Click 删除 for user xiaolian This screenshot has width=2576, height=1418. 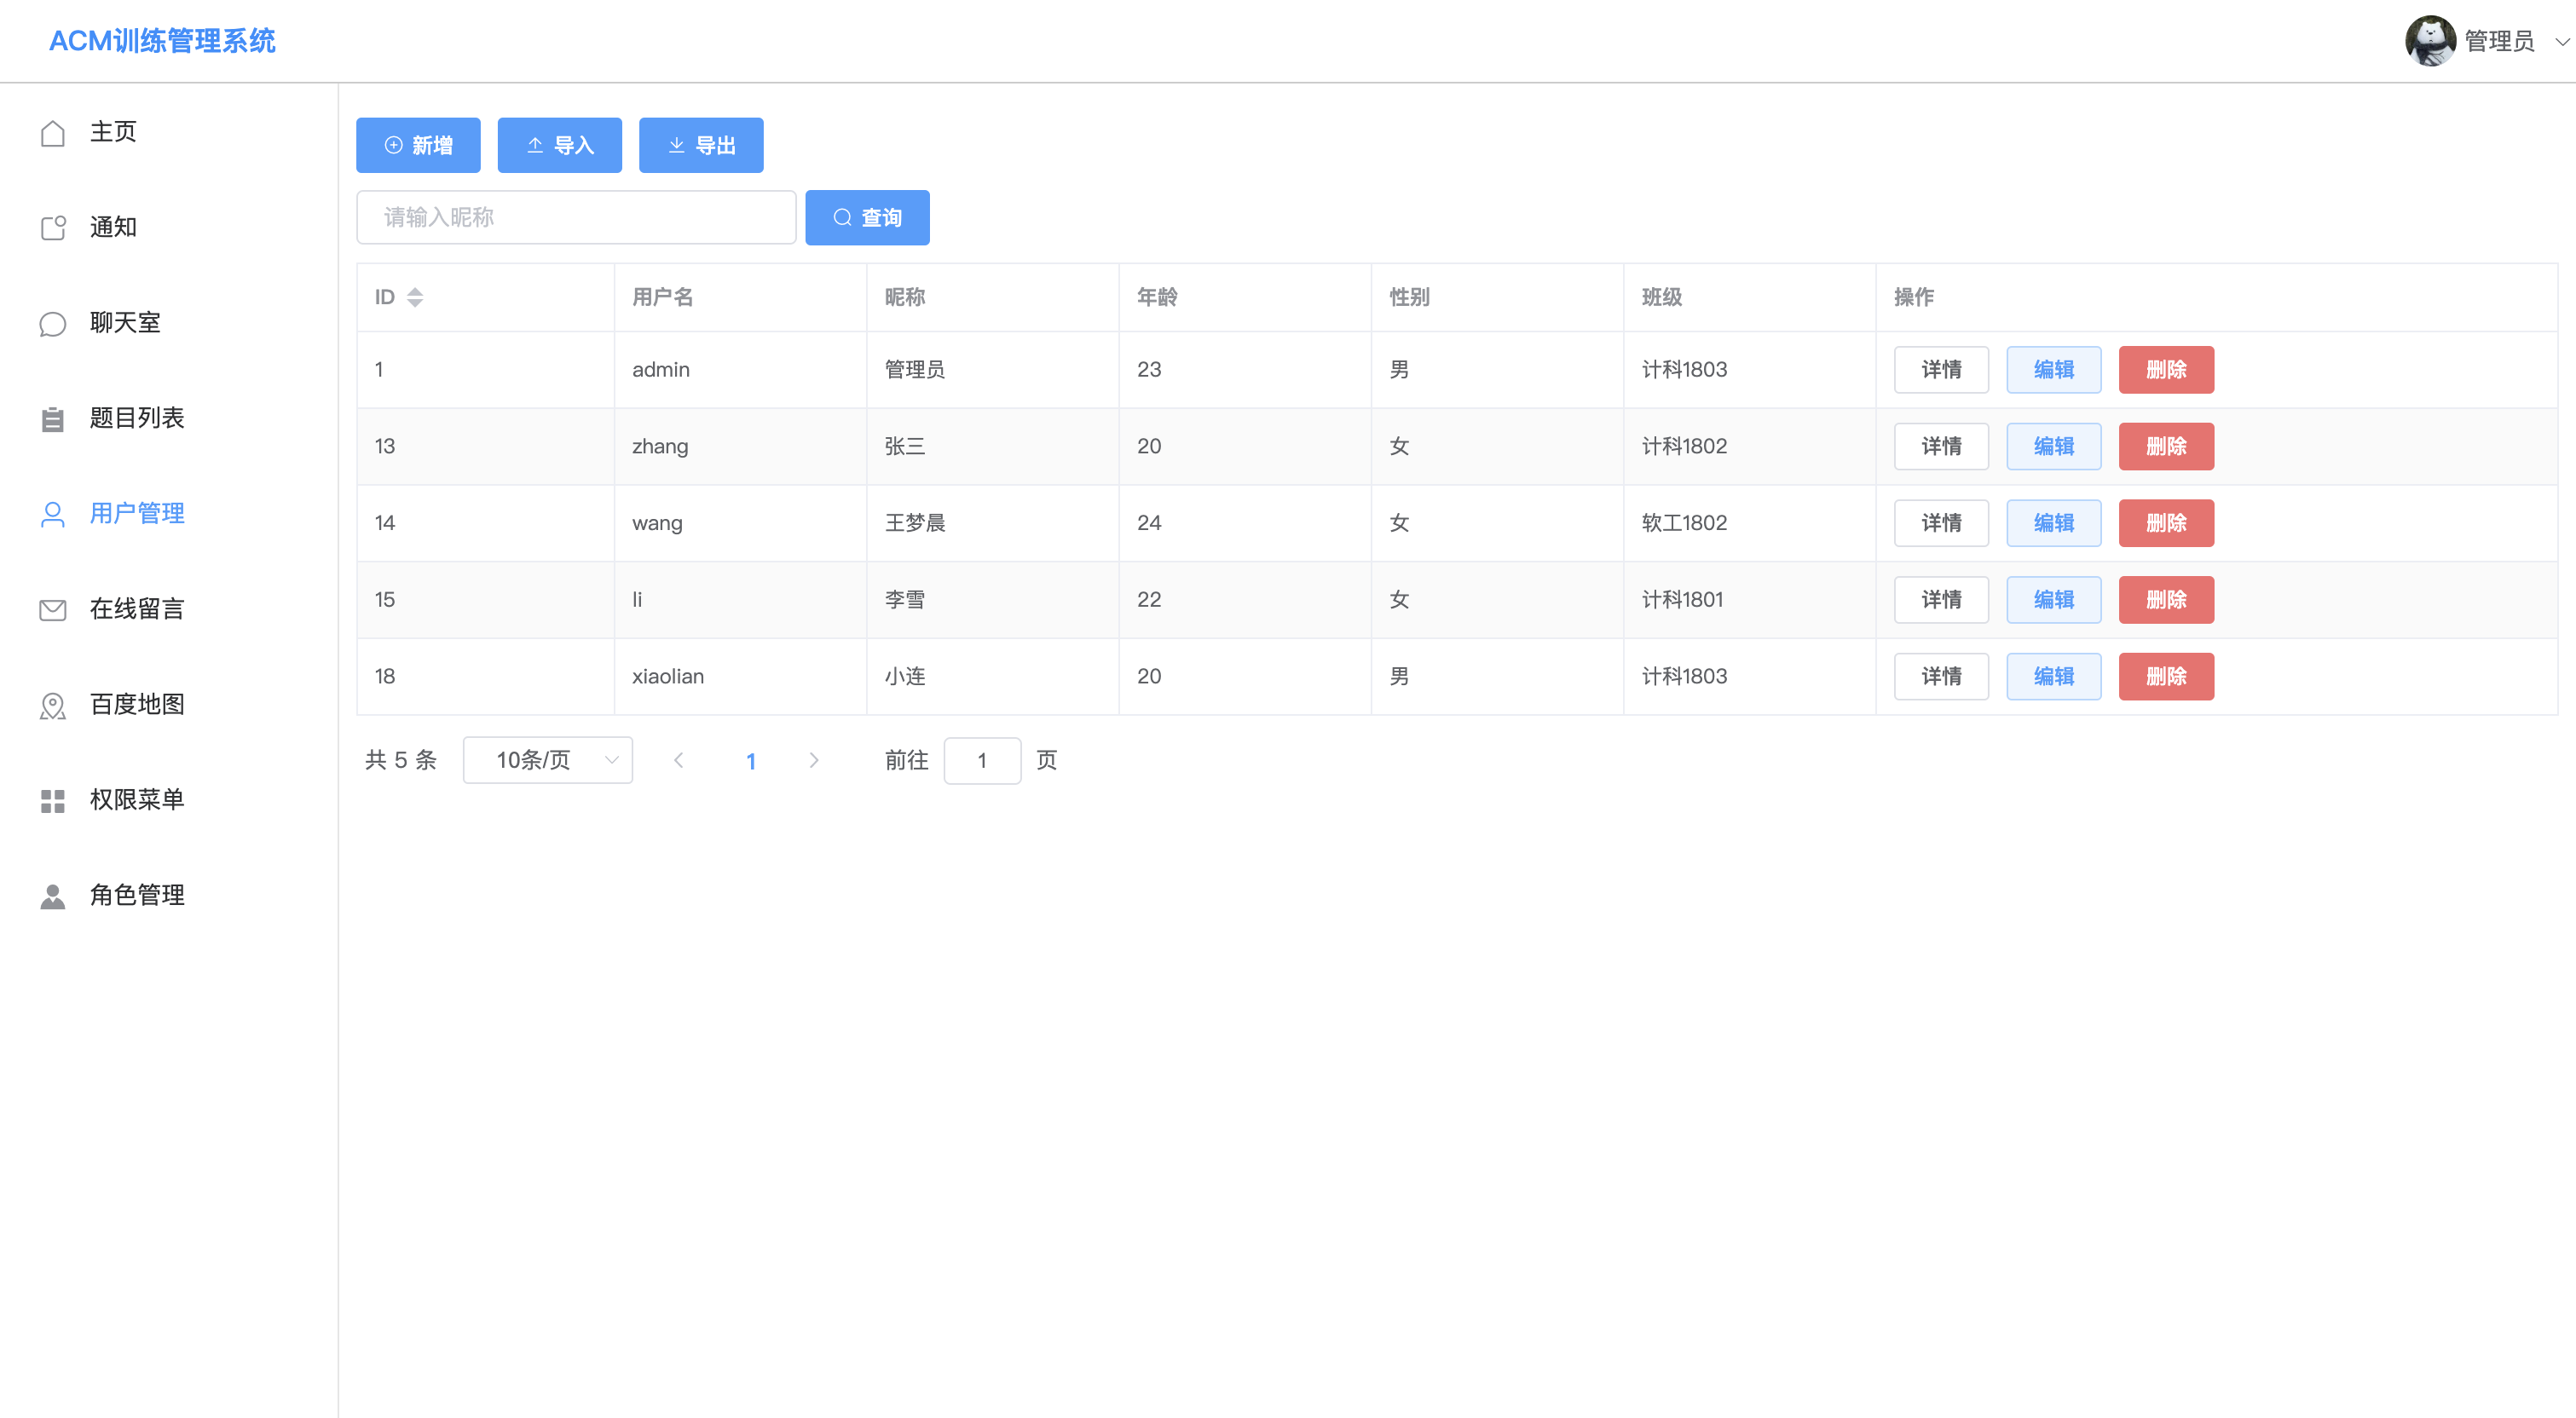pos(2166,676)
